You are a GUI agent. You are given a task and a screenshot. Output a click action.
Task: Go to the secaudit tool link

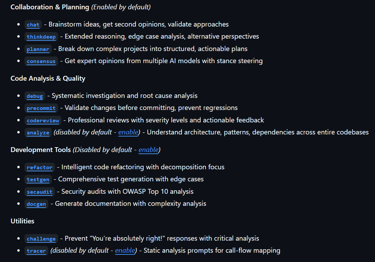[x=39, y=192]
